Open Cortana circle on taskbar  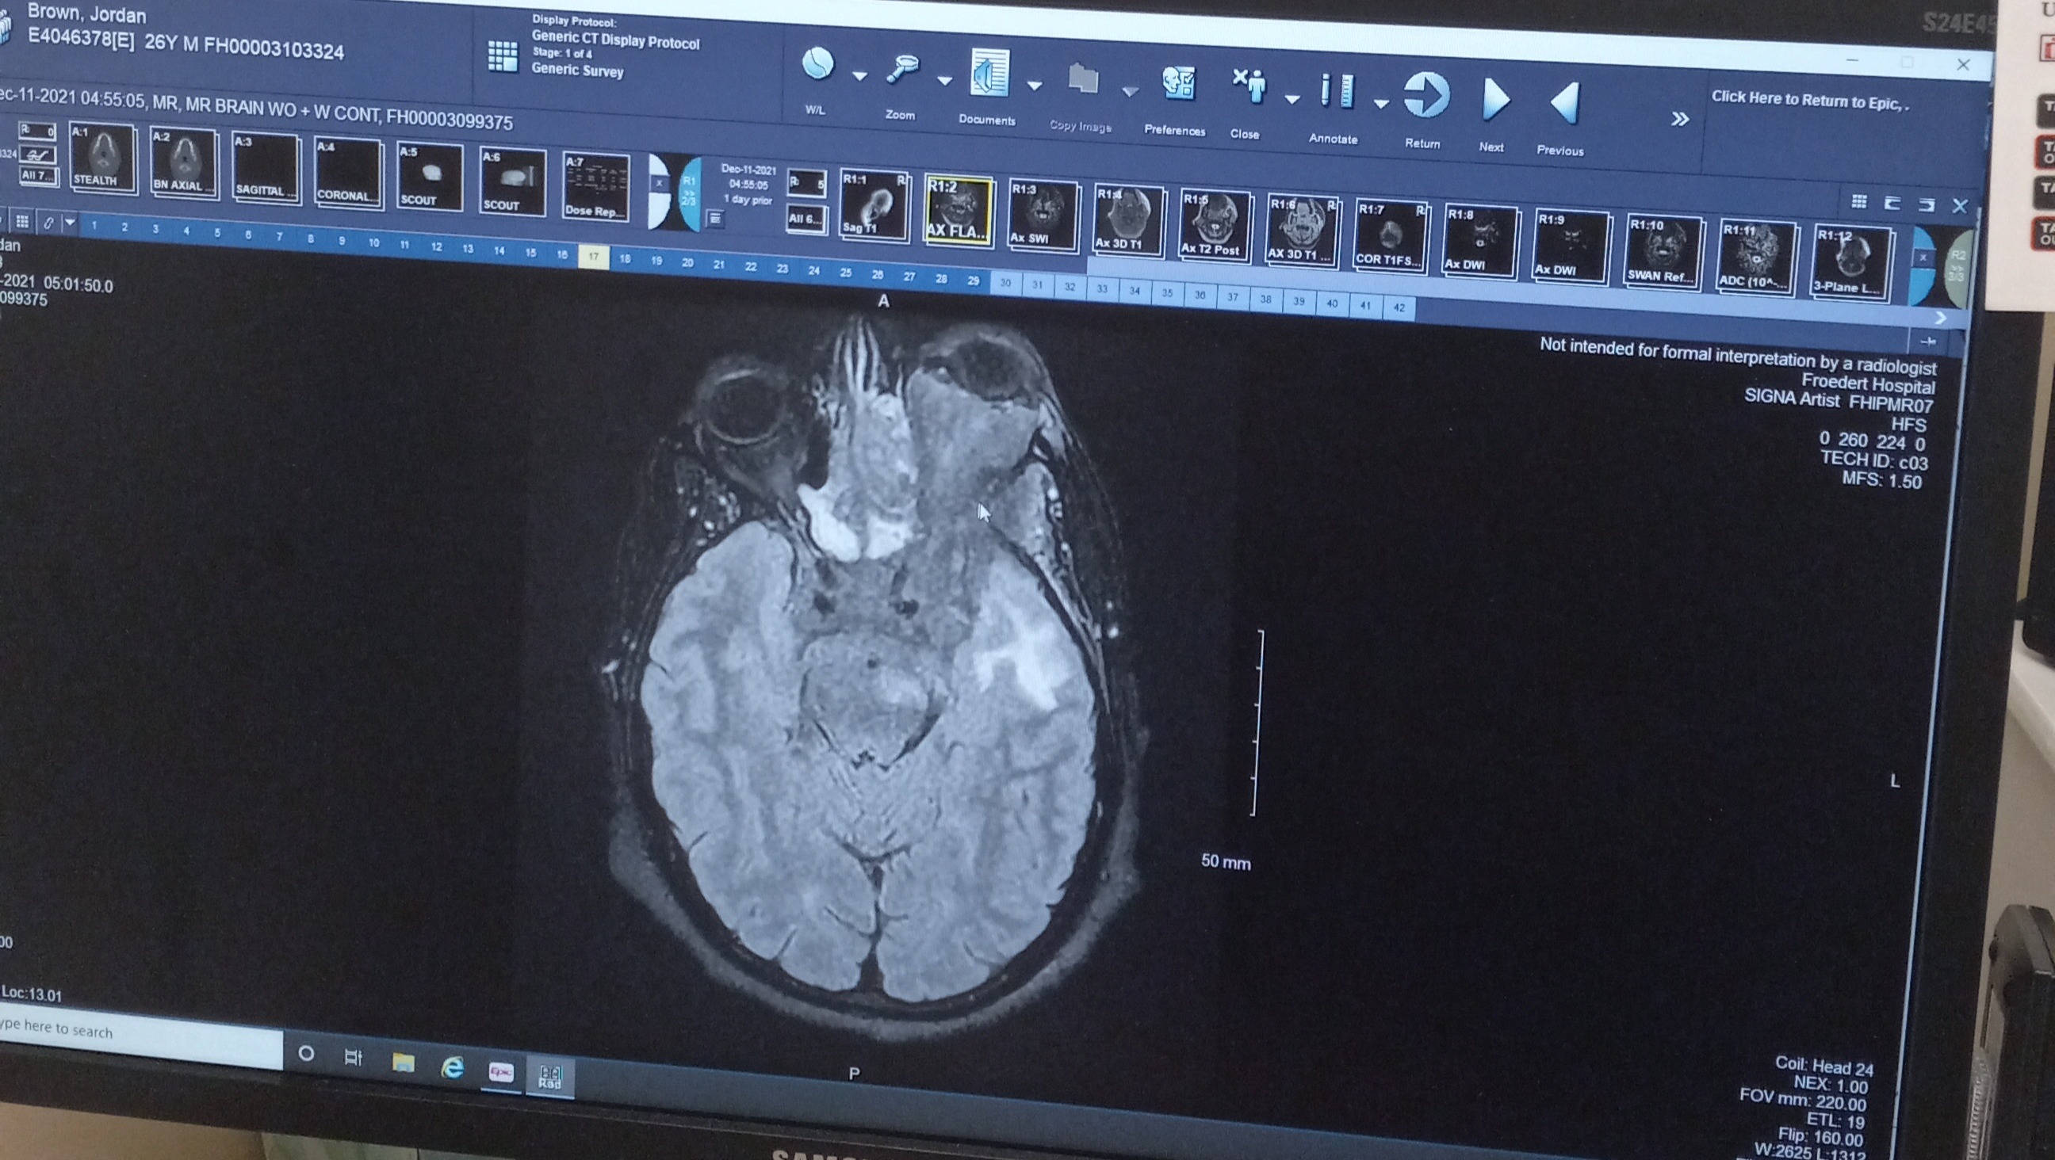click(305, 1054)
